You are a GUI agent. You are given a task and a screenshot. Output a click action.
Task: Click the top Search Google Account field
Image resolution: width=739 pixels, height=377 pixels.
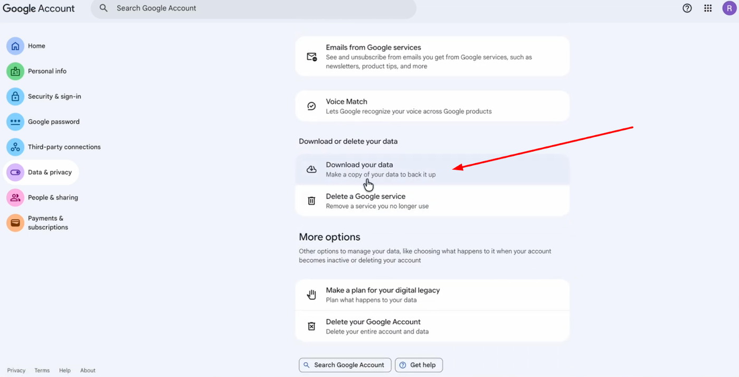[253, 8]
